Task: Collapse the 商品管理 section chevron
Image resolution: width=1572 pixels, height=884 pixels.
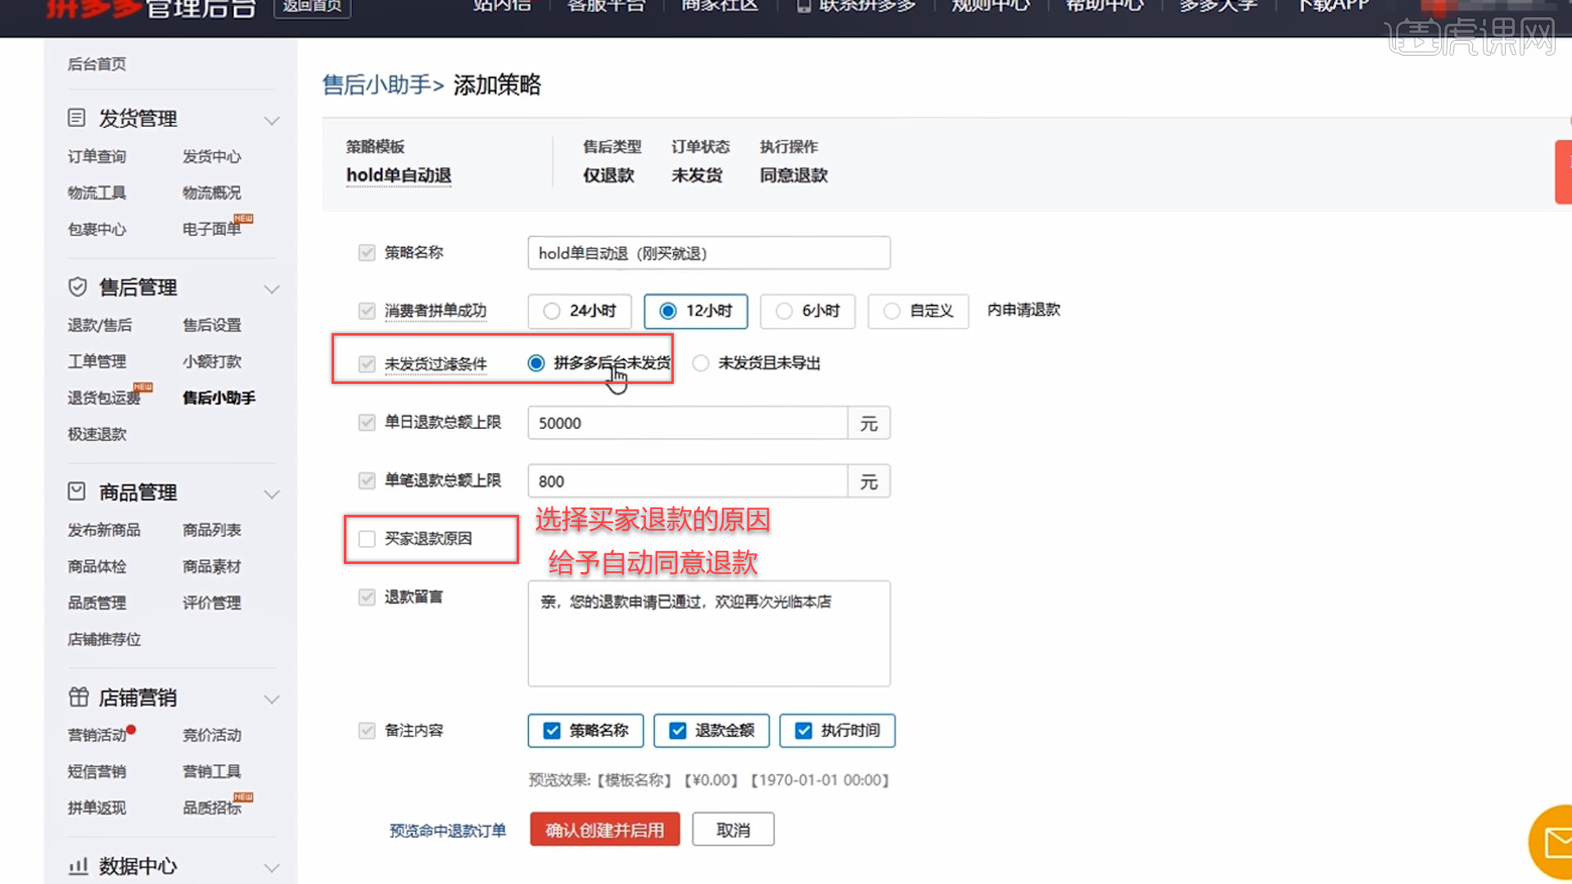Action: point(272,494)
